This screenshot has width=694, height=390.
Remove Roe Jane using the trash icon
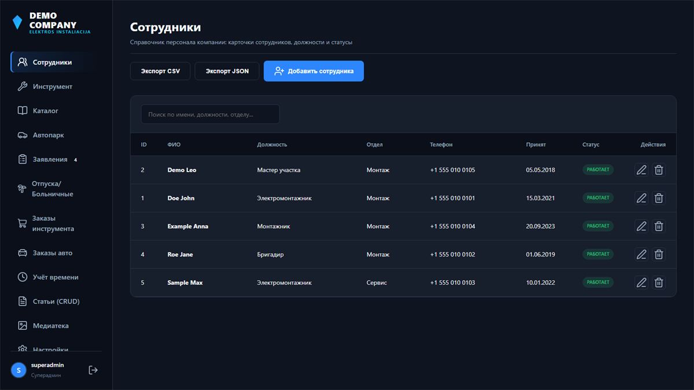click(x=659, y=254)
